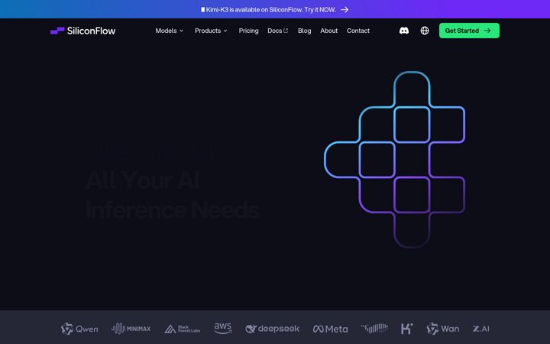Click the DeepSeek logo
The image size is (550, 344).
click(x=272, y=329)
